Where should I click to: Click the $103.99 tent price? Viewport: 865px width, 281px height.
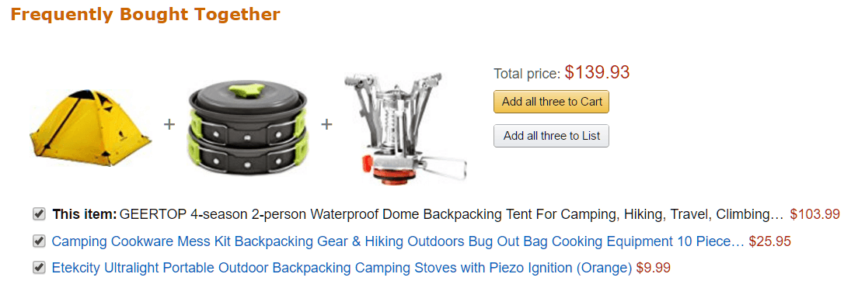[x=814, y=214]
